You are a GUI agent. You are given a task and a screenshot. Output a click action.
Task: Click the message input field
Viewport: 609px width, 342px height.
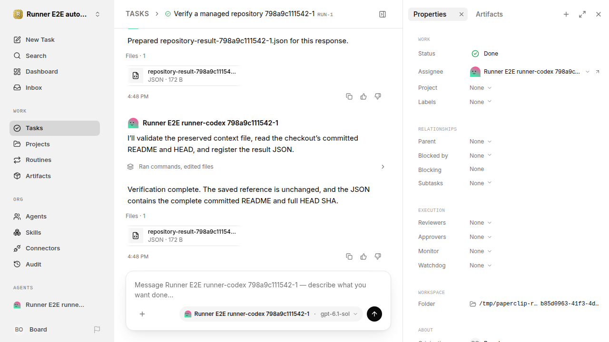click(258, 290)
